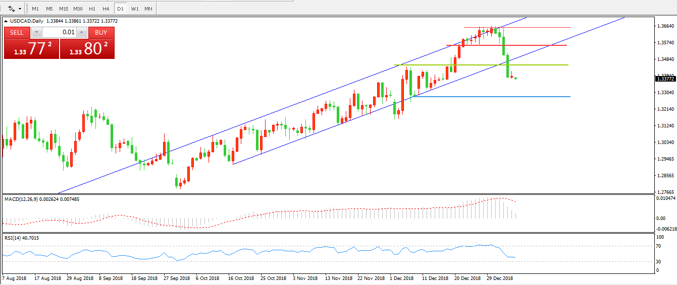Switch to the H1 hourly timeframe
Image resolution: width=677 pixels, height=285 pixels.
coord(92,9)
